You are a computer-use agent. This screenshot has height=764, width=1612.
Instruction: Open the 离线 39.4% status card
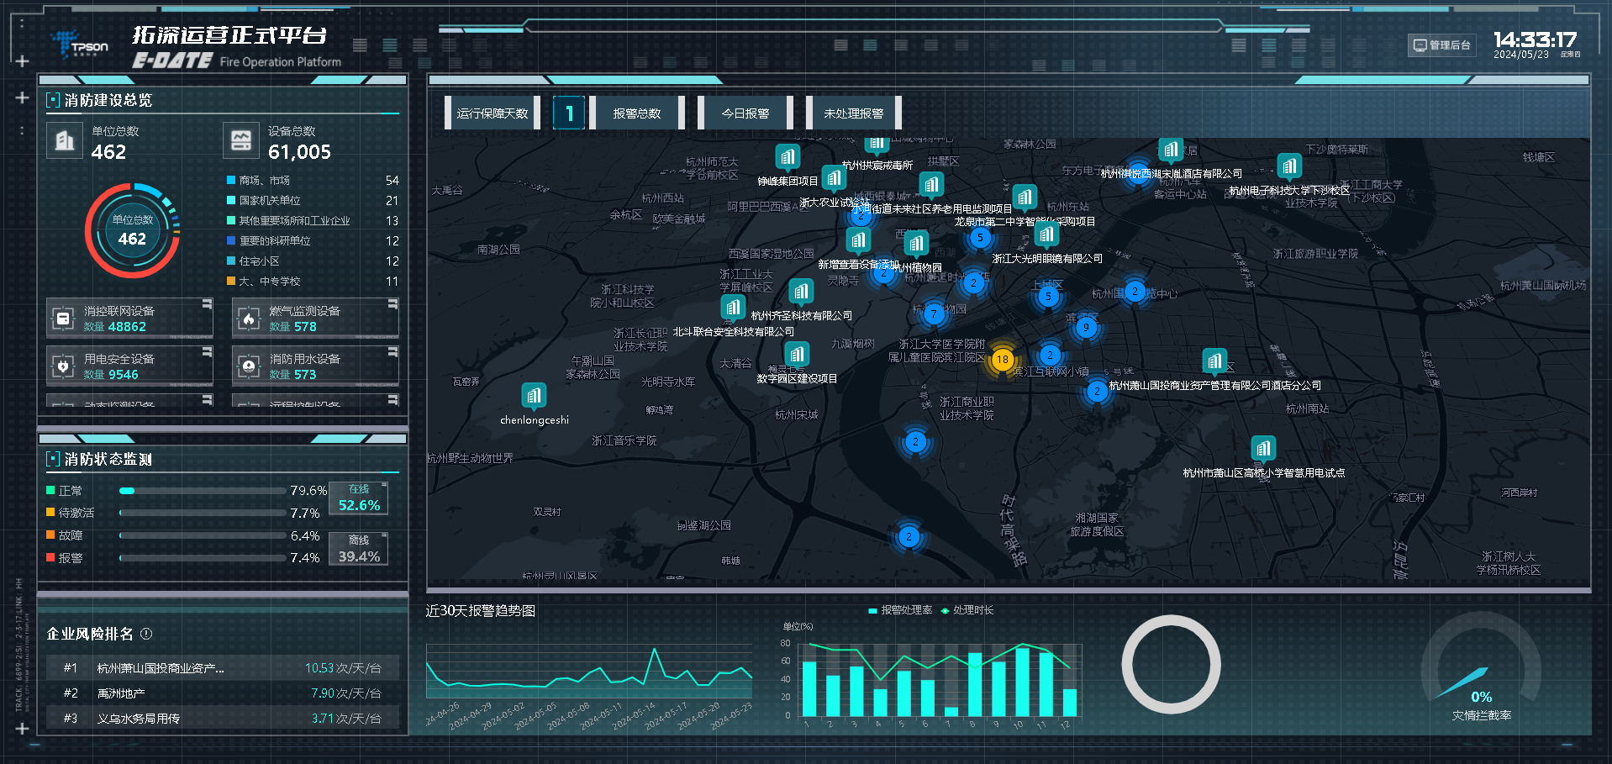[359, 549]
